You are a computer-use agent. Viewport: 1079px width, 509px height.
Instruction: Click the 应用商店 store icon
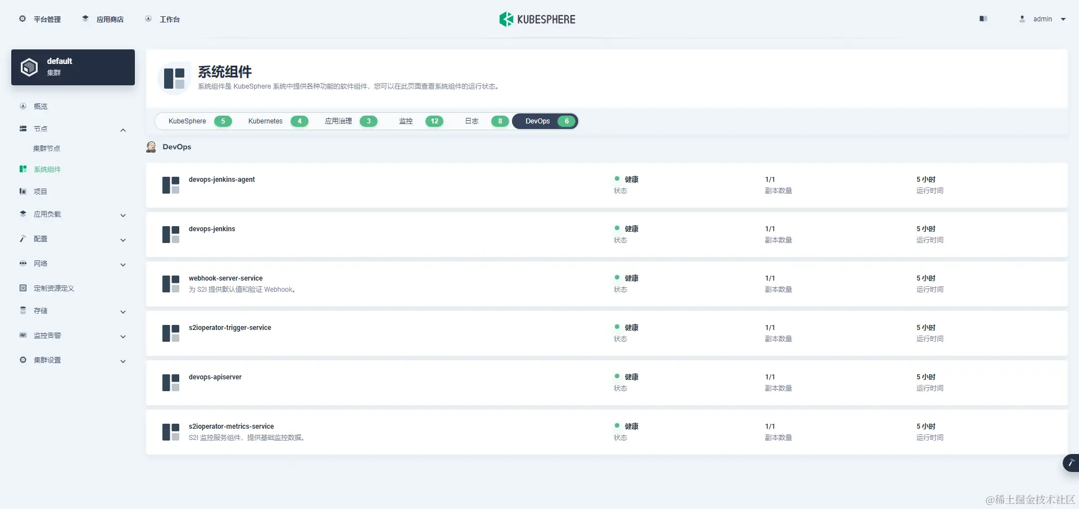[x=85, y=19]
